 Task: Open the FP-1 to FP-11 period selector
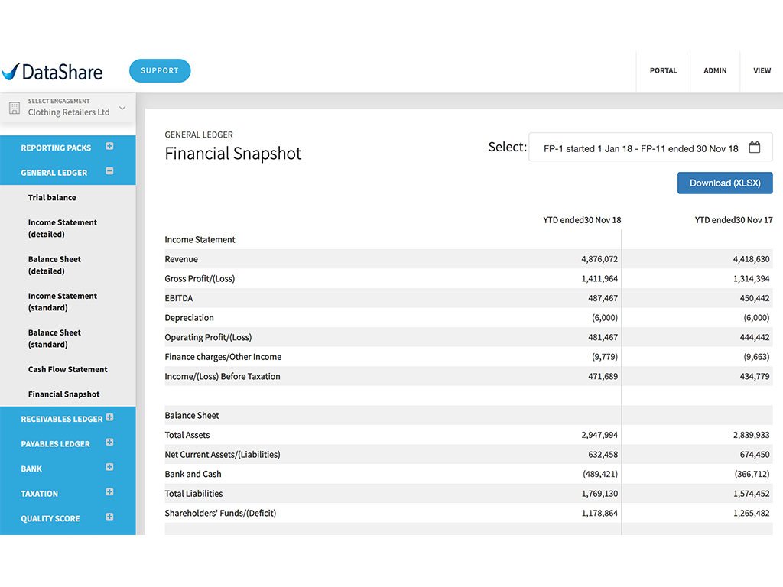(x=650, y=148)
